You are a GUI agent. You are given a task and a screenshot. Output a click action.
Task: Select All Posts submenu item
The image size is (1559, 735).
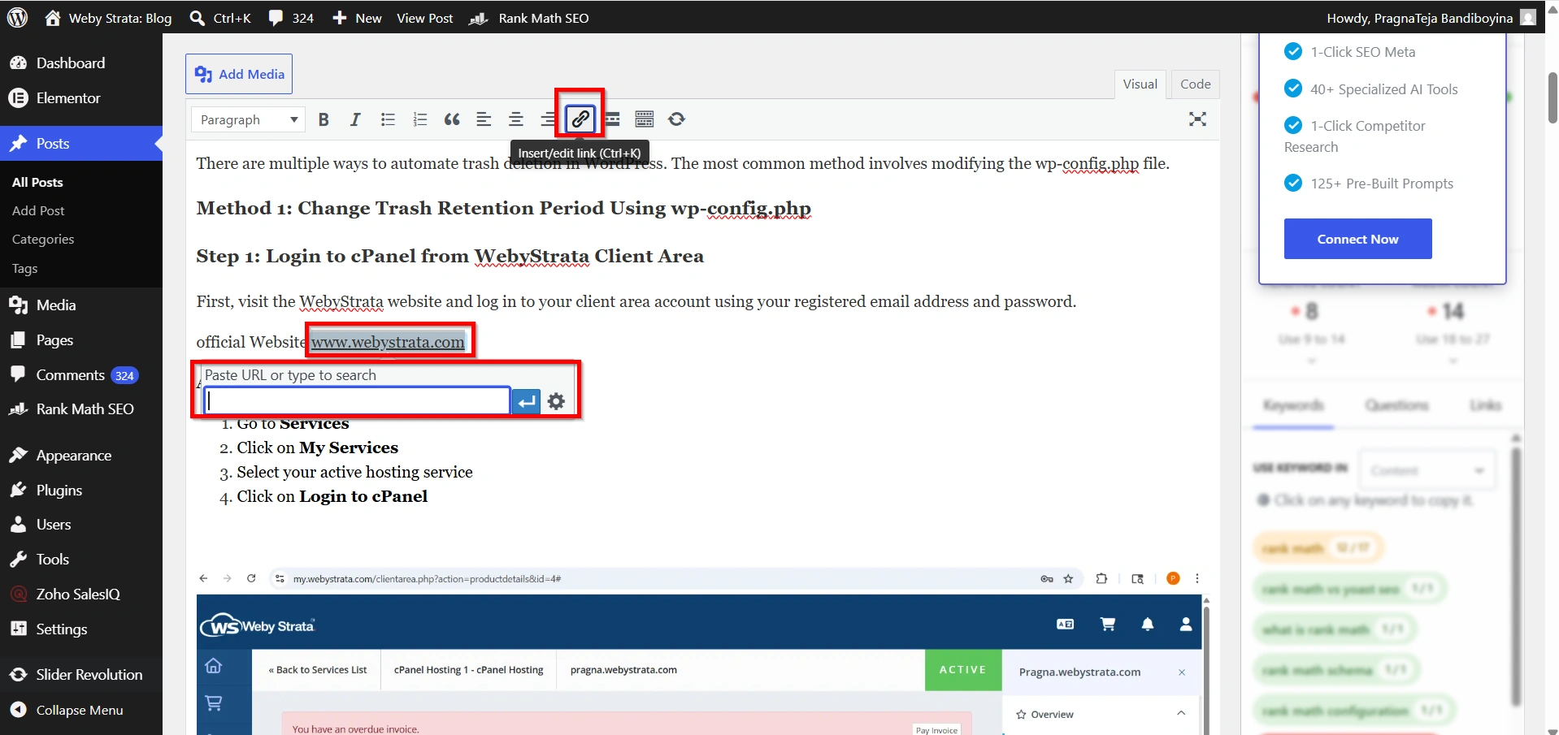pyautogui.click(x=37, y=182)
